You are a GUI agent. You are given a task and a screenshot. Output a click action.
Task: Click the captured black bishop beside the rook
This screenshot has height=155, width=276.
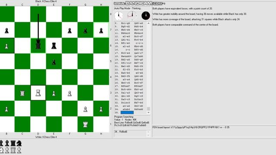coord(7,143)
